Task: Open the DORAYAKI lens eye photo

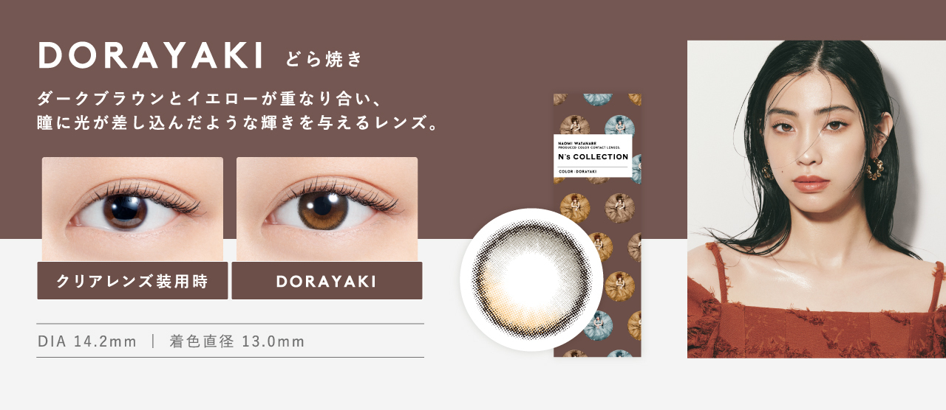Action: [327, 209]
